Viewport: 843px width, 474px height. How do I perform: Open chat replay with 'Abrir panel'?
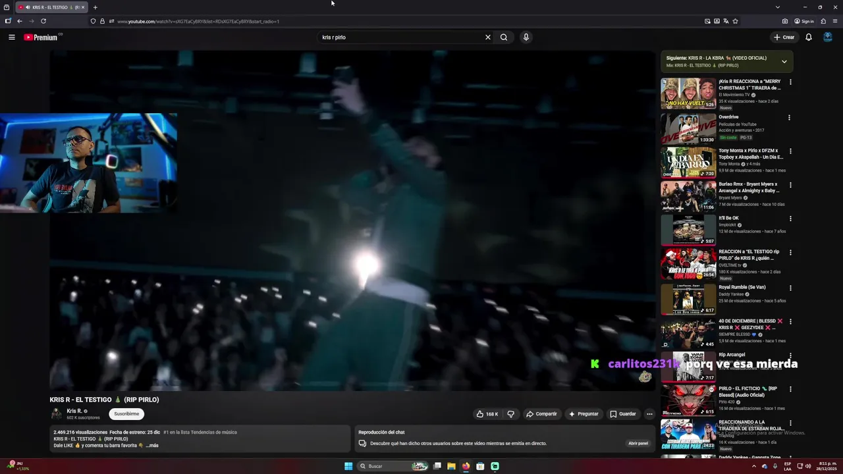click(x=638, y=443)
